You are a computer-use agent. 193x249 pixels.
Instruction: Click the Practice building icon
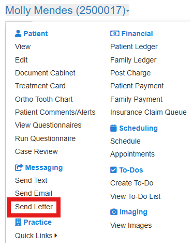[x=18, y=222]
